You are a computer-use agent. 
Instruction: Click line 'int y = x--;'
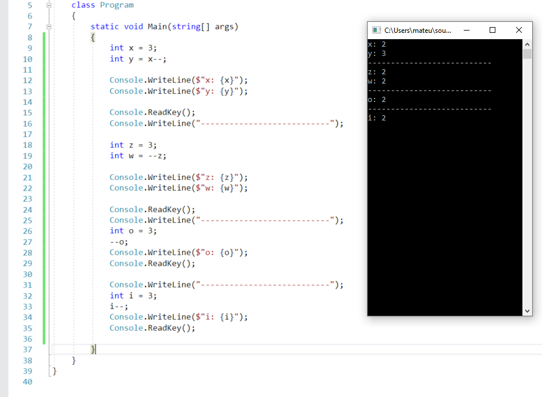(x=138, y=59)
